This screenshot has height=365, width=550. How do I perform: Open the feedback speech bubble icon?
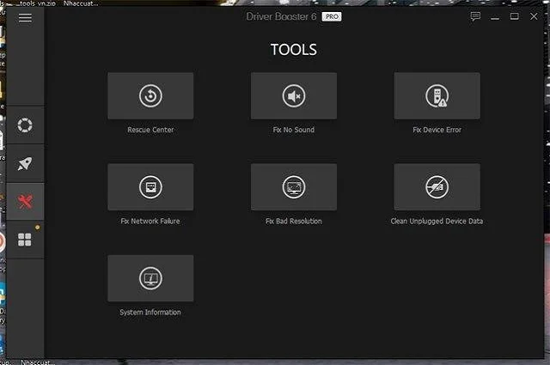click(x=475, y=16)
